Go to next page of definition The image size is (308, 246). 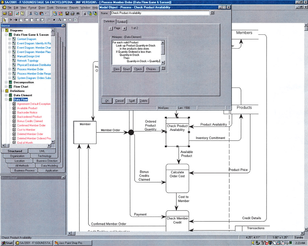(x=125, y=28)
